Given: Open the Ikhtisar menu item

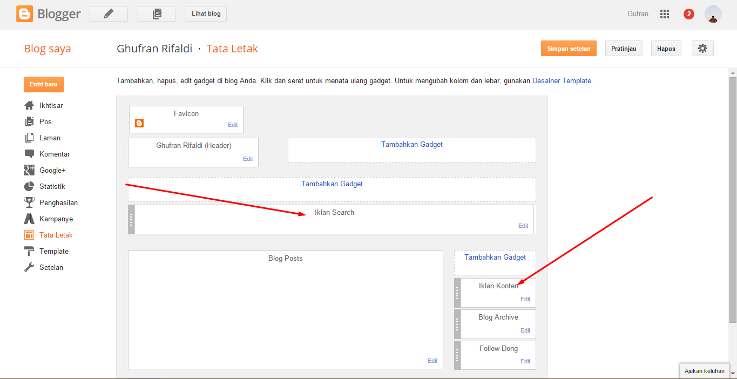Looking at the screenshot, I should point(51,105).
